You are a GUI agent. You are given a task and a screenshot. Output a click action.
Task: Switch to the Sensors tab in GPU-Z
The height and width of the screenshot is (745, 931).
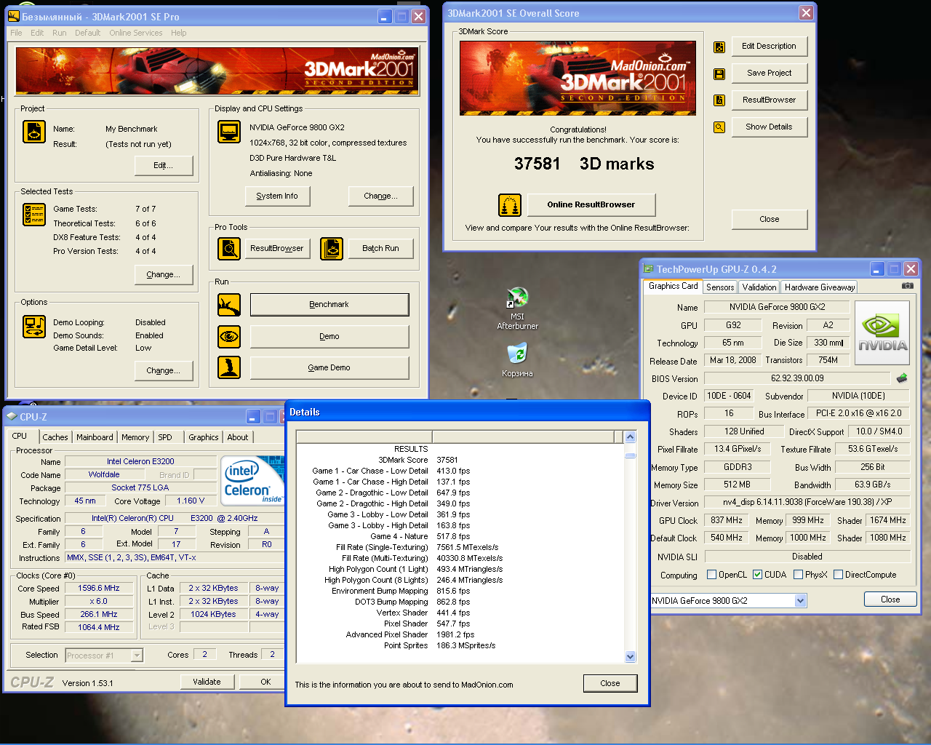(x=720, y=287)
